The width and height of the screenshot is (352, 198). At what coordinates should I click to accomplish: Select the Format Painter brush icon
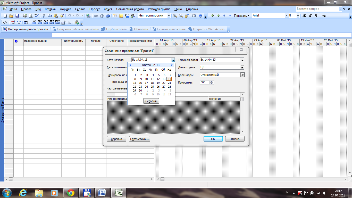click(62, 16)
